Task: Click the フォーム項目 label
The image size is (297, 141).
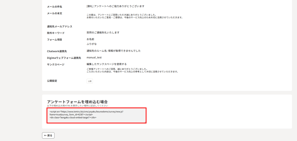Action: point(55,39)
